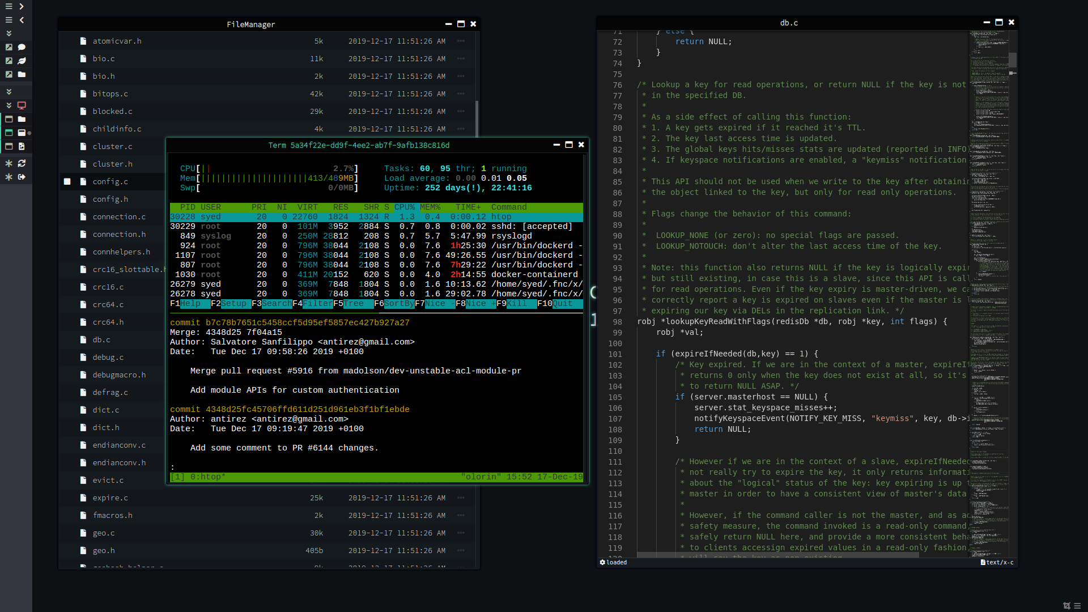Open the options menu for expire.c
The width and height of the screenshot is (1088, 612).
(x=461, y=498)
